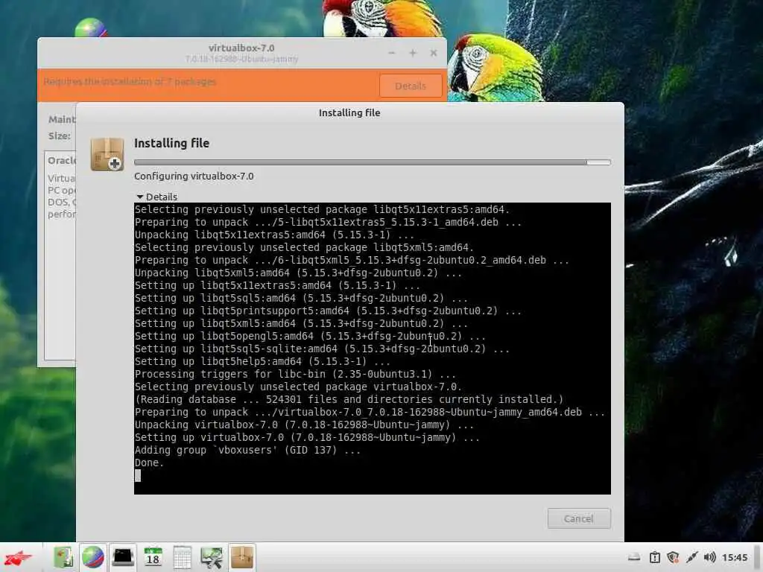Click the removable drive tray icon
The image size is (763, 572).
tap(633, 557)
